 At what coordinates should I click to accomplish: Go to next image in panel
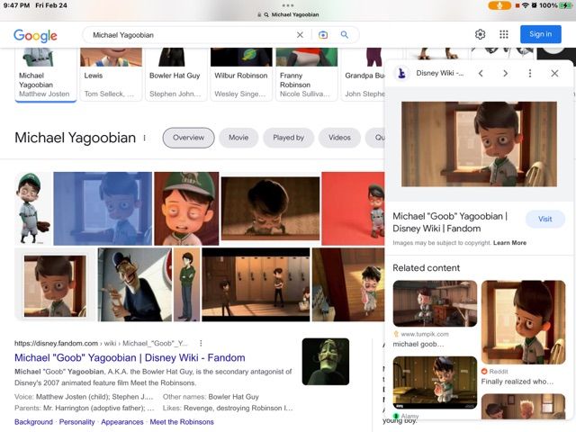[505, 74]
